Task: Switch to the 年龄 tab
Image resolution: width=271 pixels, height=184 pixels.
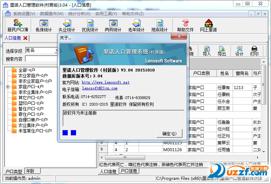Action: 32,171
